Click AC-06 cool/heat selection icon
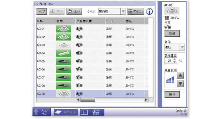Screen dimensions: 217x119 pyautogui.click(x=79, y=69)
